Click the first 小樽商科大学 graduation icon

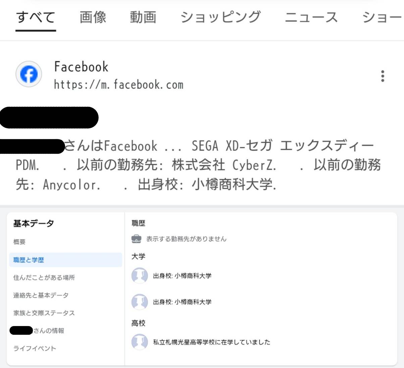click(140, 276)
